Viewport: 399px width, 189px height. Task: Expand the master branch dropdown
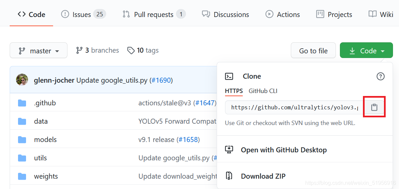pos(38,51)
